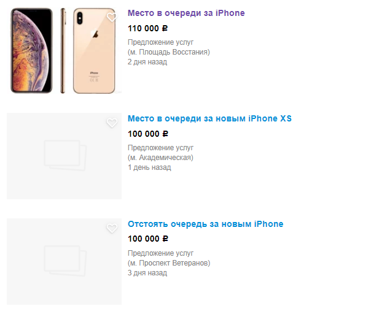Viewport: 371px width, 314px height.
Task: Open listing Место в очереди за iPhone
Action: (x=186, y=13)
